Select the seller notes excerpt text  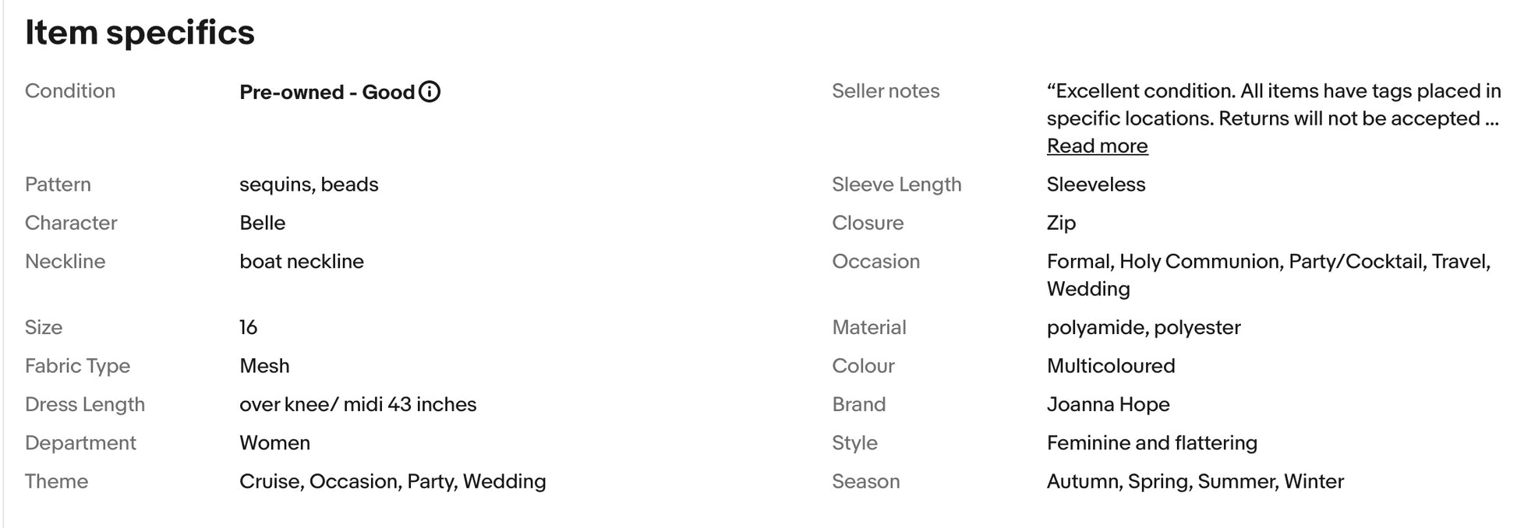1274,105
